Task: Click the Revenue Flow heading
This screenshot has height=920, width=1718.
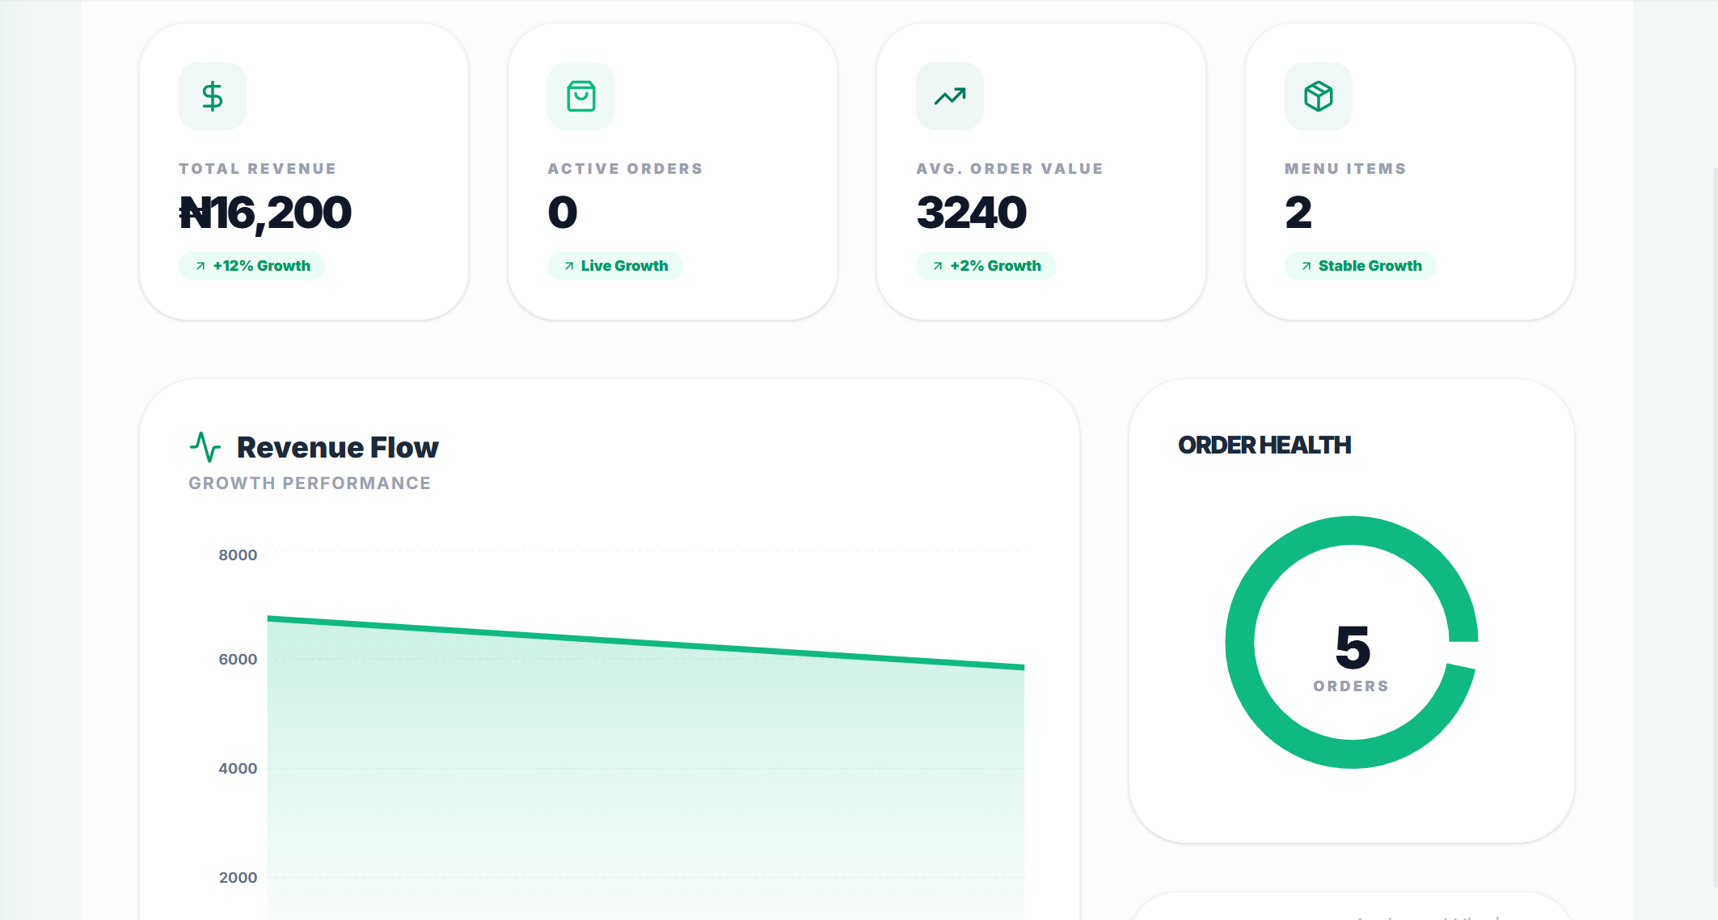Action: (337, 447)
